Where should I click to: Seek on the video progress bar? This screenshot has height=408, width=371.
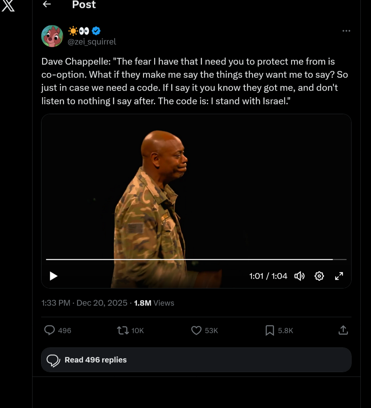(x=196, y=260)
